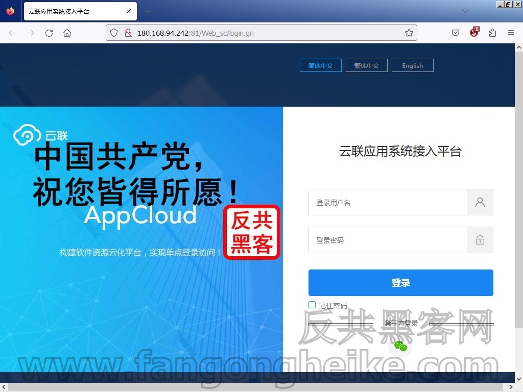Click the 云联 cloud logo

tap(40, 135)
